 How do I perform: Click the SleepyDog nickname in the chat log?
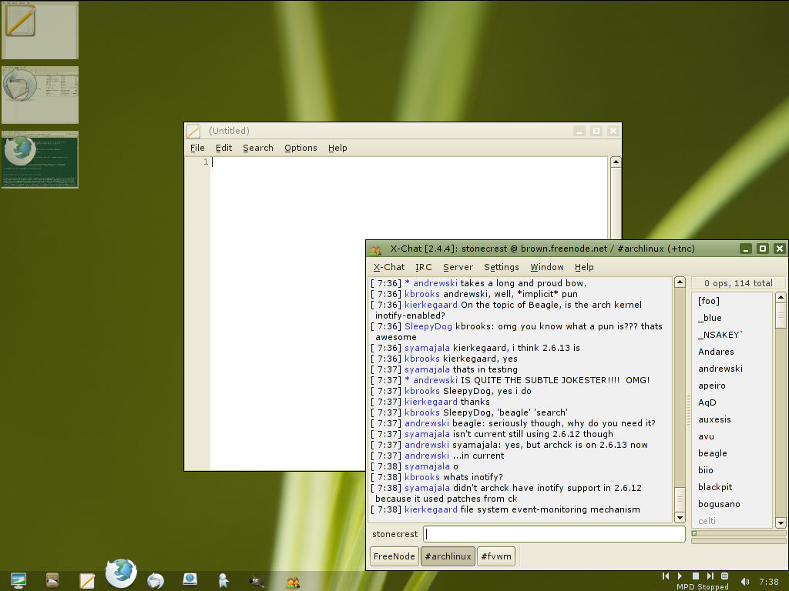tap(428, 326)
